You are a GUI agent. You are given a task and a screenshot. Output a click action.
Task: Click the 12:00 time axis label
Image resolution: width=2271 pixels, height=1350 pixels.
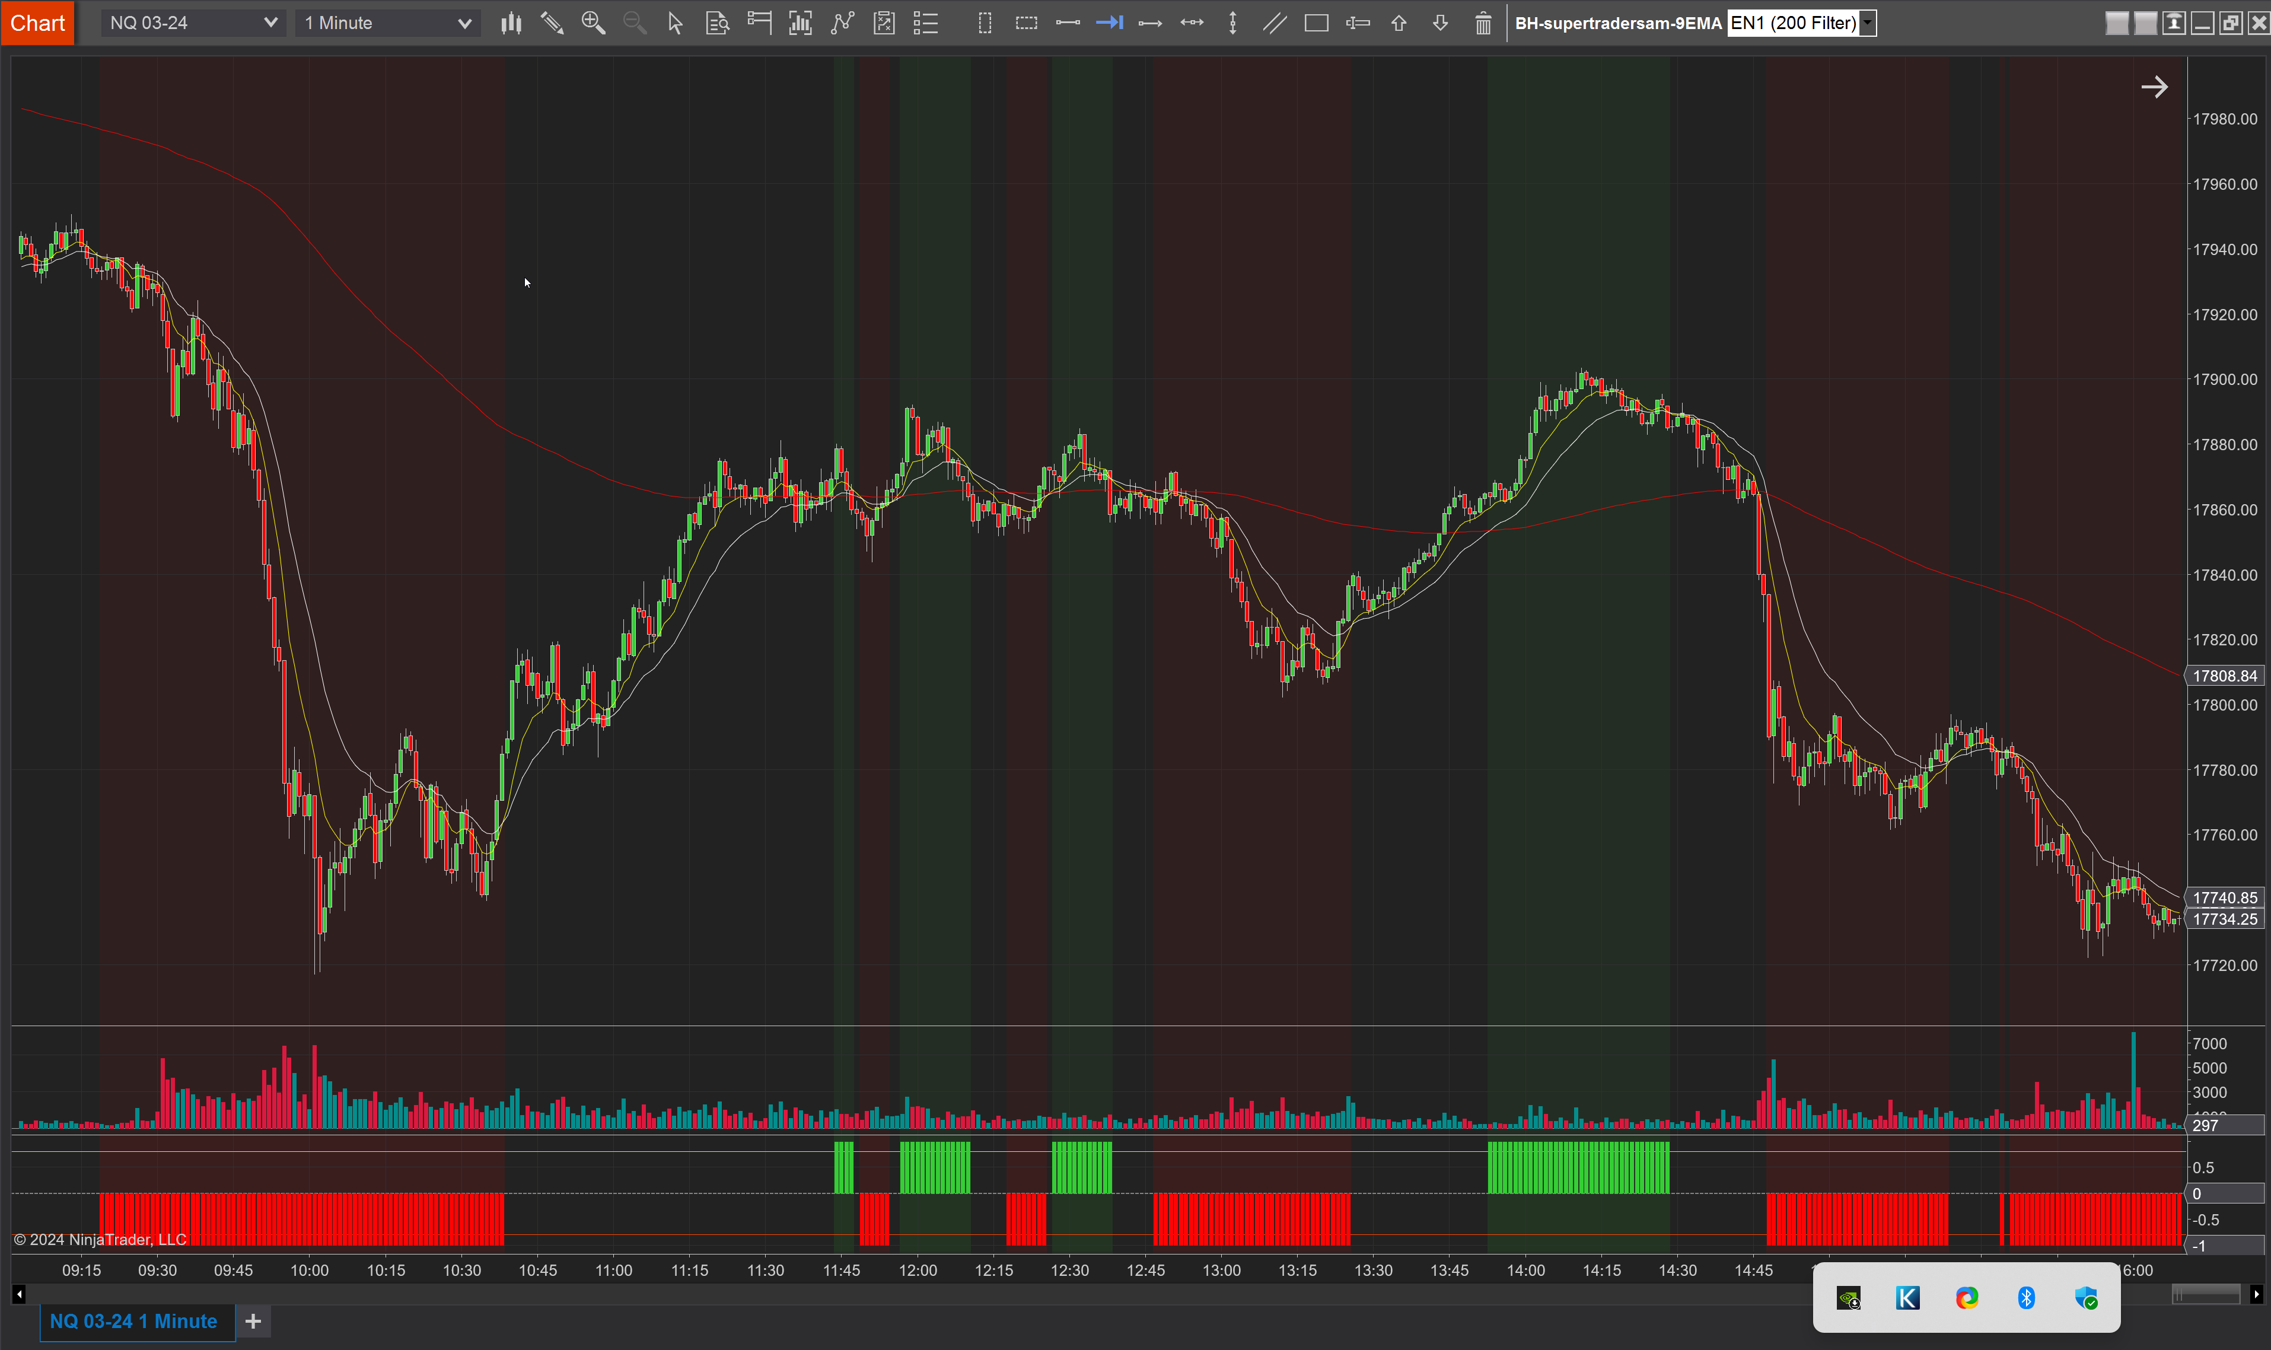[x=918, y=1270]
